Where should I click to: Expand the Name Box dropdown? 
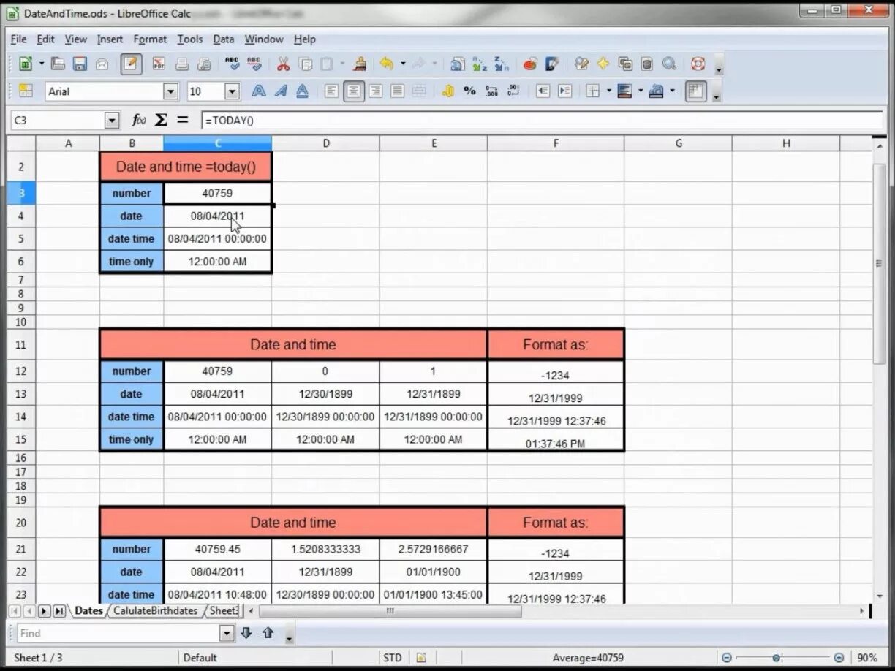coord(112,121)
